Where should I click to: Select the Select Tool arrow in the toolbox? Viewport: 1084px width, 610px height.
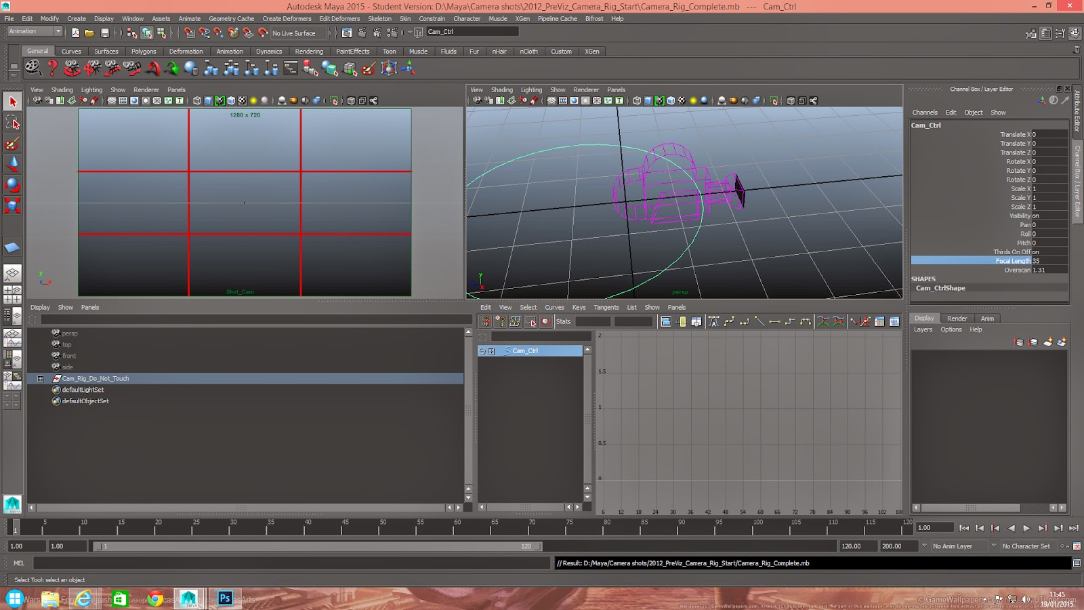pyautogui.click(x=12, y=100)
